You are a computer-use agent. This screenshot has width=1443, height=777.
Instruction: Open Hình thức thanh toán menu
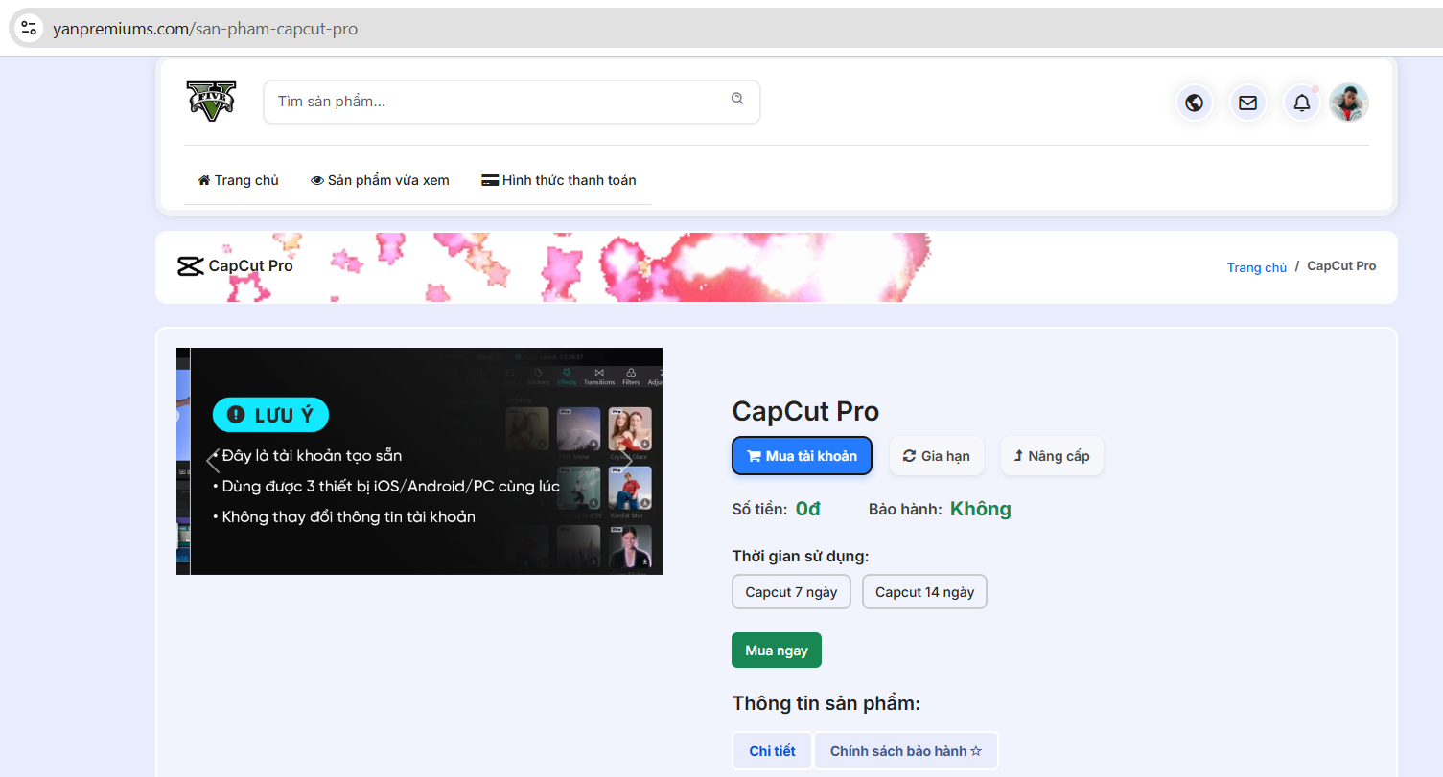point(559,180)
